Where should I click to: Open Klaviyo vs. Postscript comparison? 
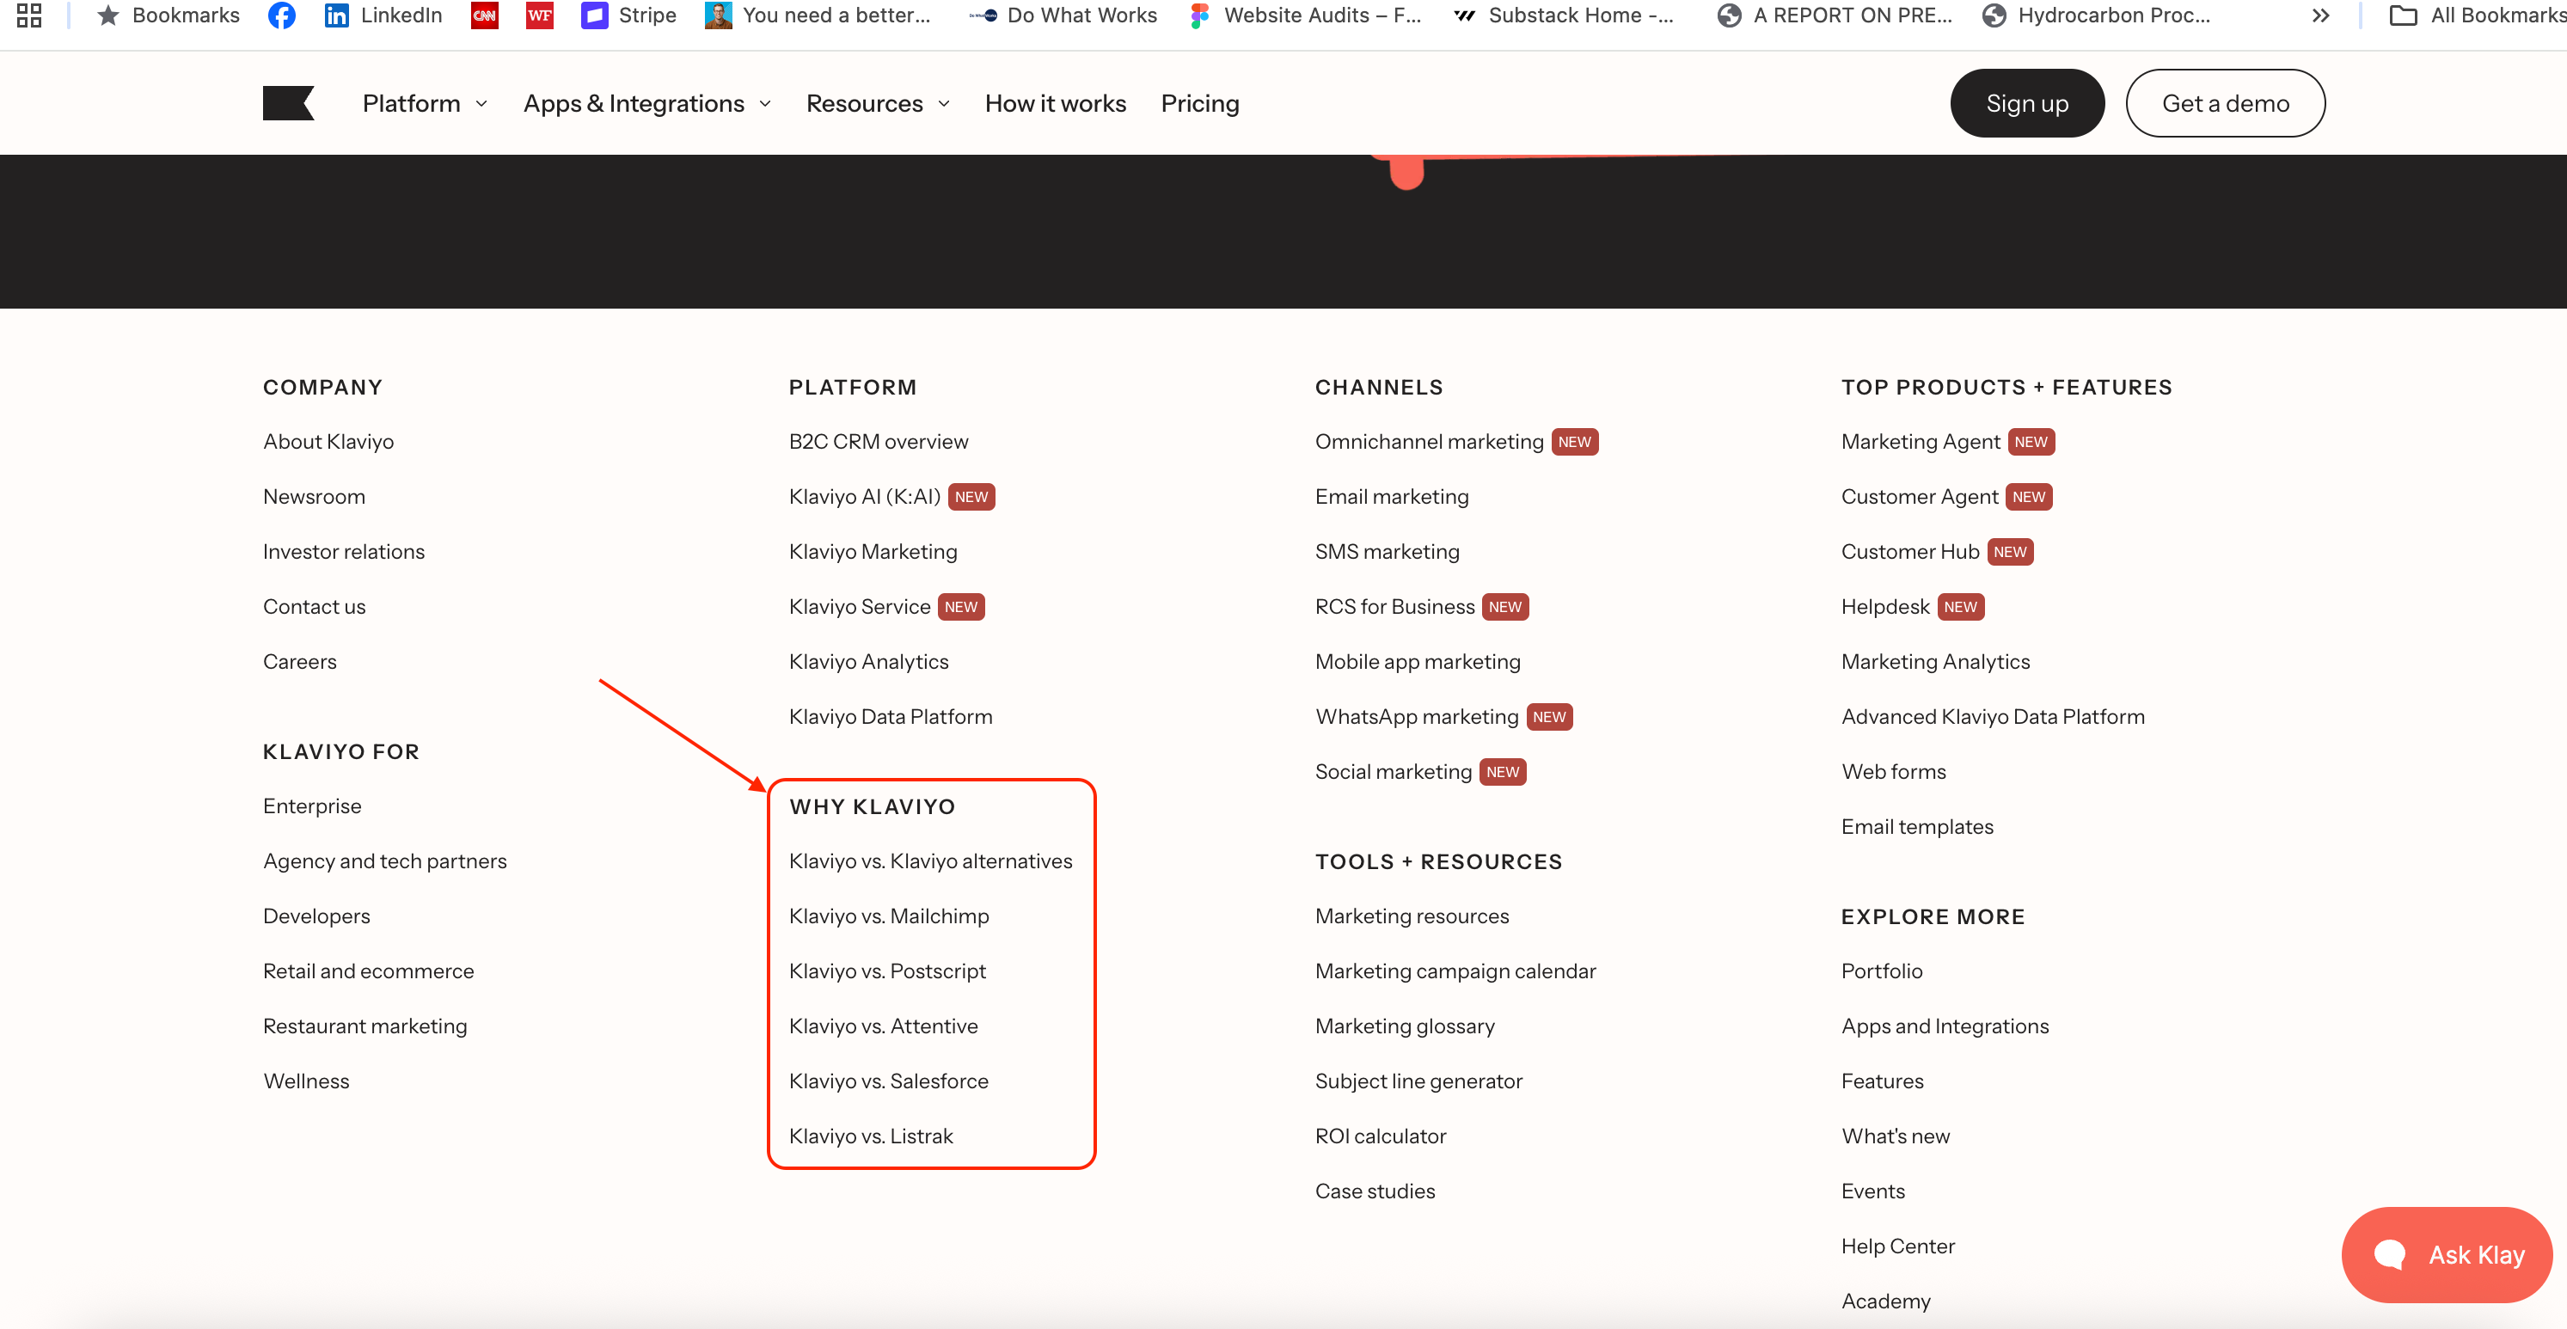(887, 971)
